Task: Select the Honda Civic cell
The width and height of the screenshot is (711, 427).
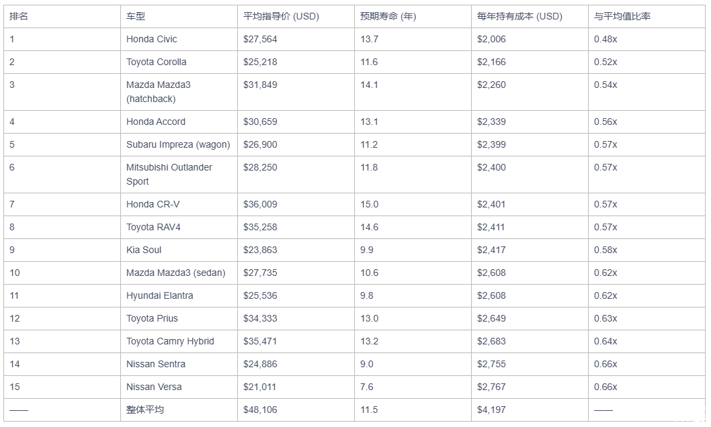Action: (152, 39)
